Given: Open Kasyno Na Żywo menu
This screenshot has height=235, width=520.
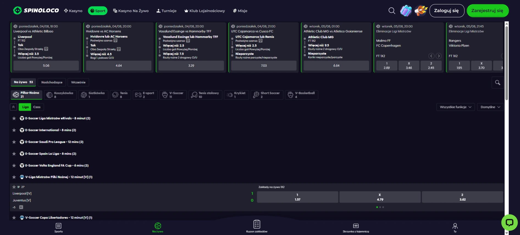Looking at the screenshot, I should (131, 11).
